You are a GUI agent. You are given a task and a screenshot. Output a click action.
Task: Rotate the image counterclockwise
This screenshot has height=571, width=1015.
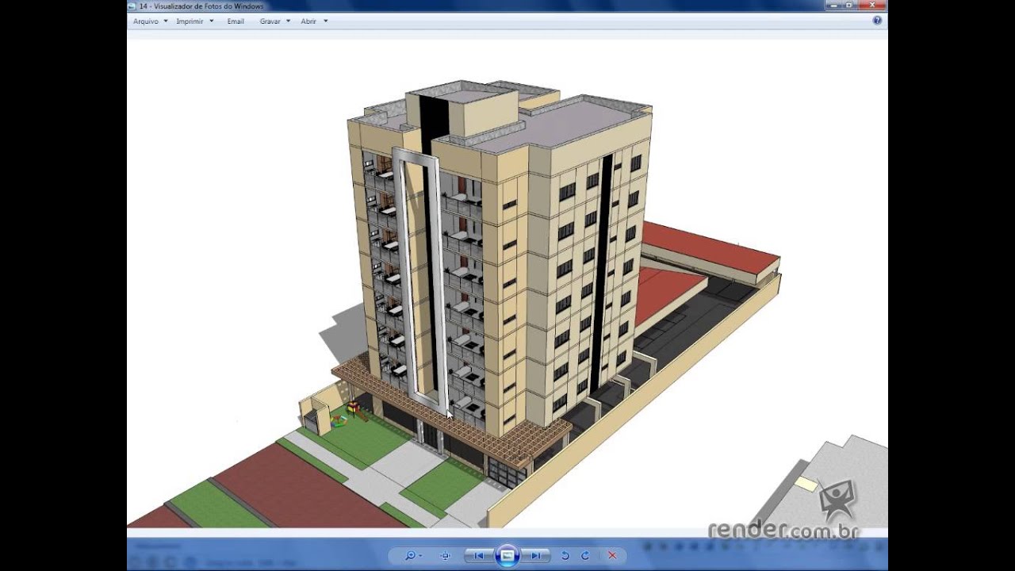pos(565,556)
